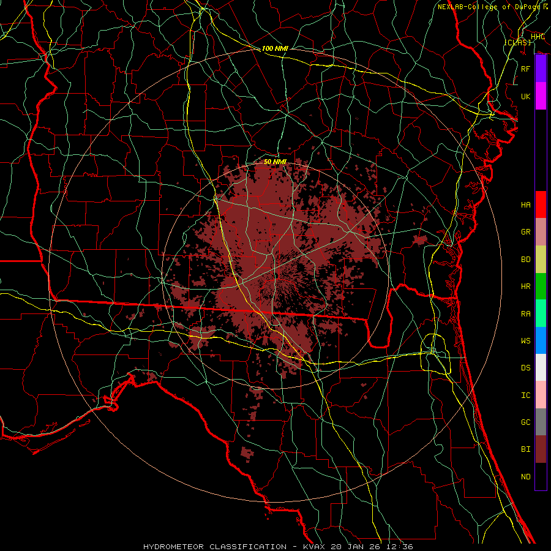Click the UK magenta legend swatch

541,96
